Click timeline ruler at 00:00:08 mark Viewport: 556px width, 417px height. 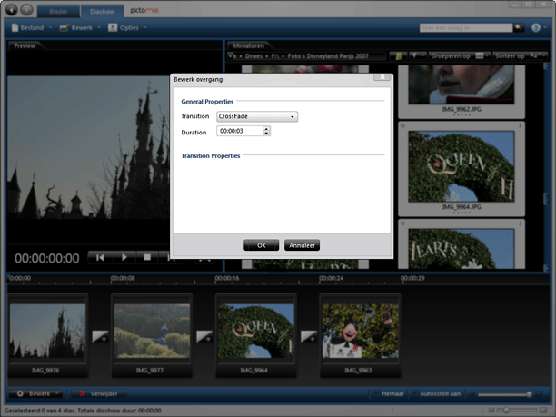click(x=123, y=278)
